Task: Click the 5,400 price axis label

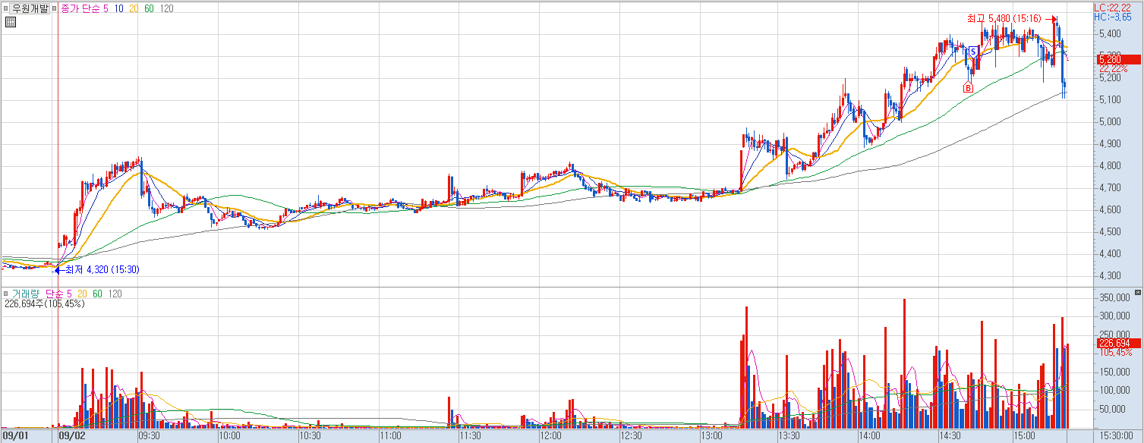Action: [x=1109, y=34]
